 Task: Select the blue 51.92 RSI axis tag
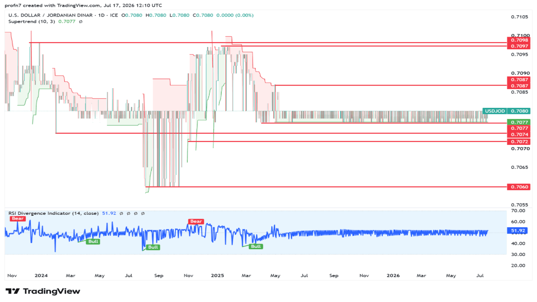pos(519,230)
